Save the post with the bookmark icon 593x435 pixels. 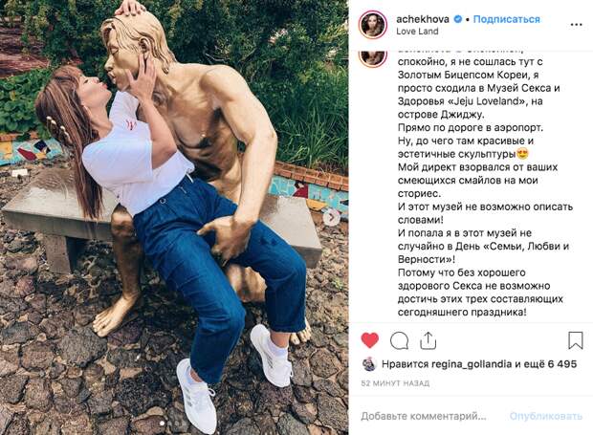pos(575,340)
